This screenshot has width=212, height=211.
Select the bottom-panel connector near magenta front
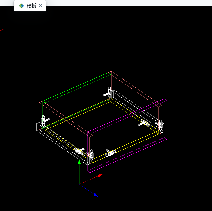(x=111, y=153)
